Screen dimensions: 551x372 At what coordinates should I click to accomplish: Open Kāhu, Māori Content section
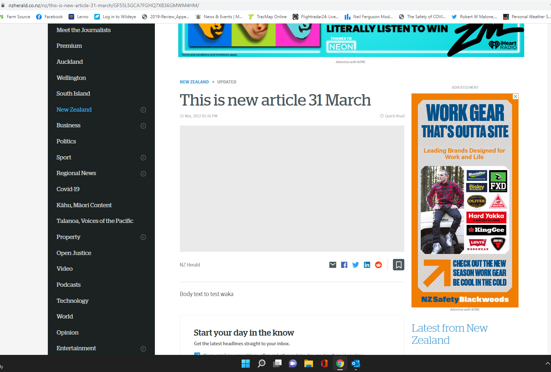click(84, 205)
